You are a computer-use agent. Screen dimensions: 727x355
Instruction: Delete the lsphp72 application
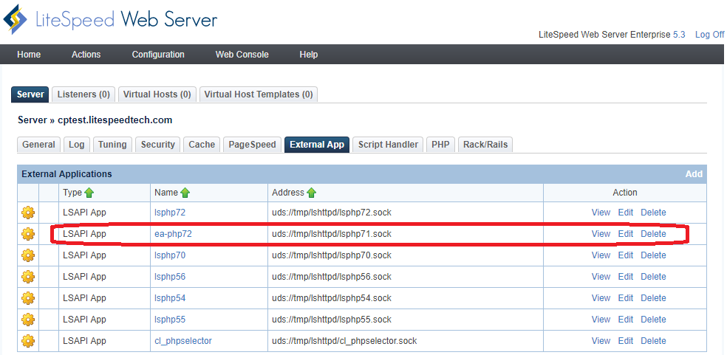click(x=653, y=213)
